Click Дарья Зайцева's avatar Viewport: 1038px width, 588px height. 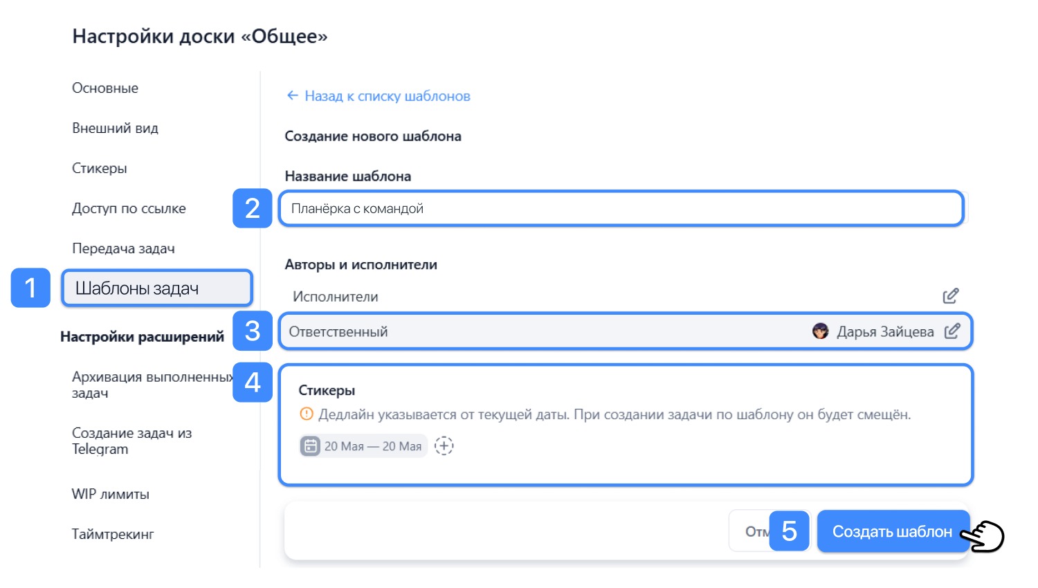821,331
